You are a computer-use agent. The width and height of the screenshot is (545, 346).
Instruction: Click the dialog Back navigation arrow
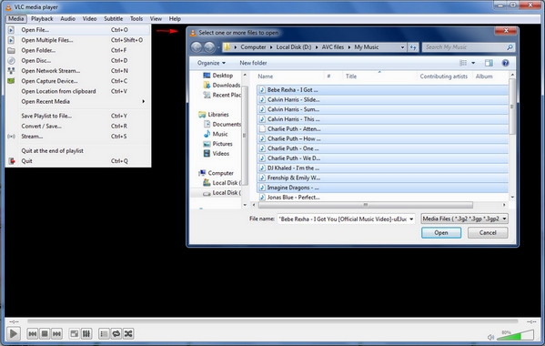click(x=197, y=47)
